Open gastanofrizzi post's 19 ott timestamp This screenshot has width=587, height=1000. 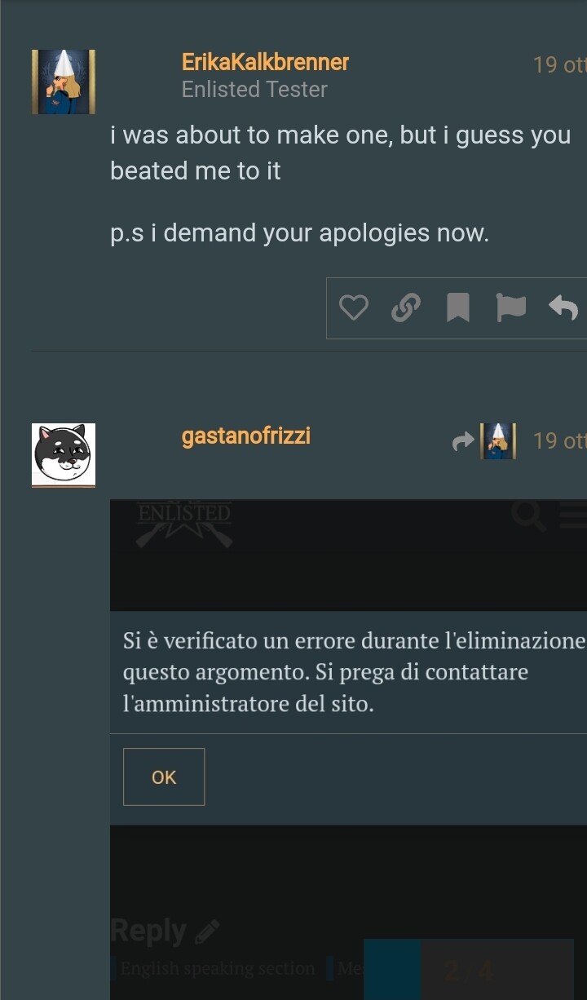[x=559, y=441]
